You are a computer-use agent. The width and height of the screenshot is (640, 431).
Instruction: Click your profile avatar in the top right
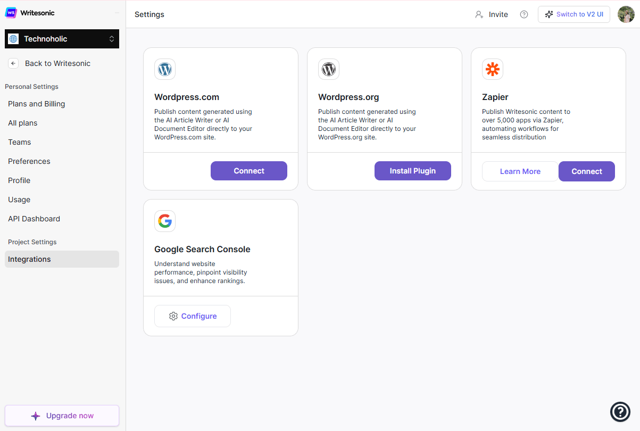(x=626, y=14)
